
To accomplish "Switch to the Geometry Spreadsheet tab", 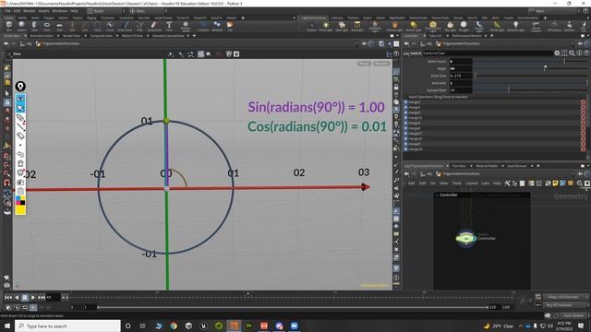I will tap(168, 36).
